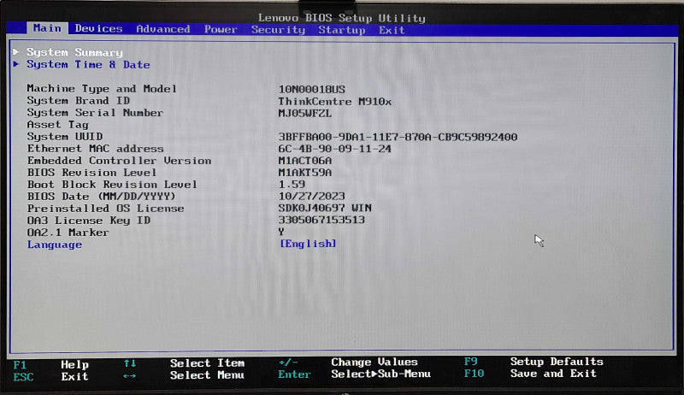Image resolution: width=684 pixels, height=395 pixels.
Task: Click the BIOS Date label
Action: [101, 197]
